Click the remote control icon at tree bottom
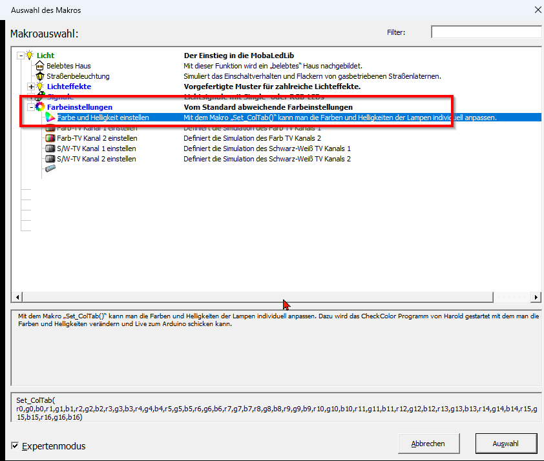Viewport: 544px width, 461px height. [50, 169]
